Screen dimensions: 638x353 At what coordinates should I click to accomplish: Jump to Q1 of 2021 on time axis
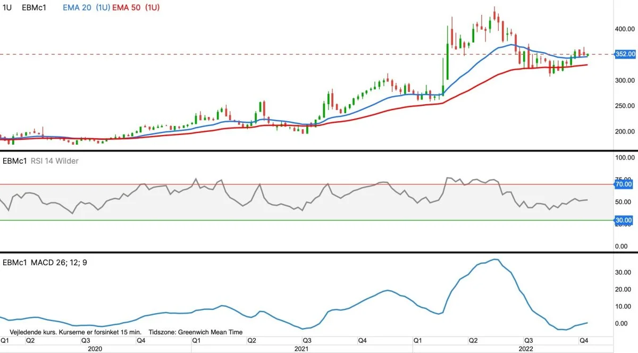[196, 340]
